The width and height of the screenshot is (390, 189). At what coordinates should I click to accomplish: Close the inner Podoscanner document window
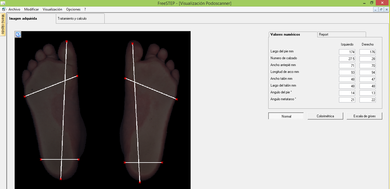(x=387, y=9)
